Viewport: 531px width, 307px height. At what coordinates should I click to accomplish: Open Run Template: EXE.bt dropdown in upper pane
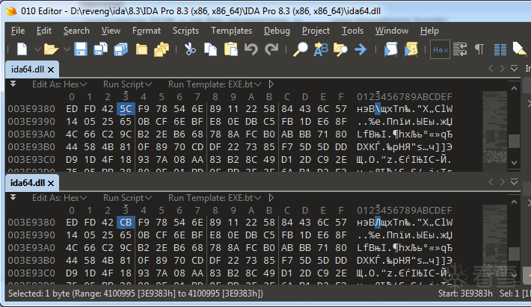(215, 84)
